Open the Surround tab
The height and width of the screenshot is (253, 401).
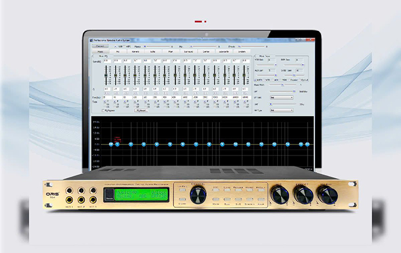click(188, 52)
